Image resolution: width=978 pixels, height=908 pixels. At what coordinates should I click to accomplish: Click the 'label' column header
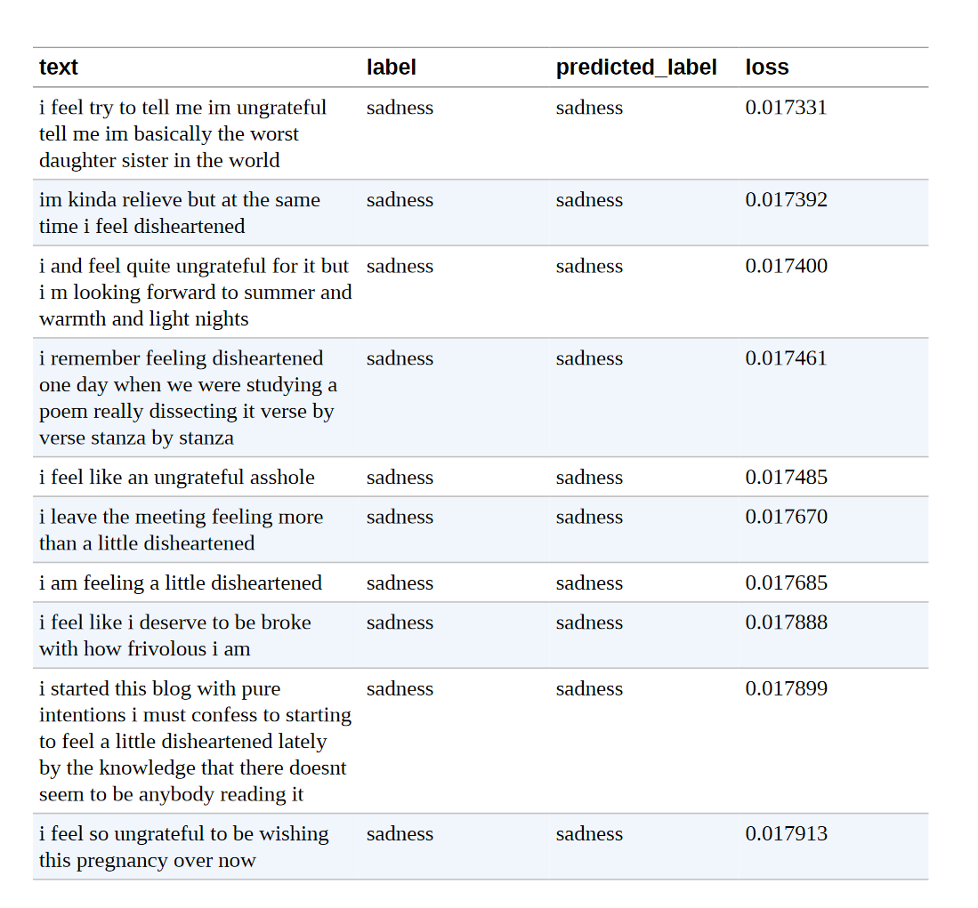tap(391, 68)
